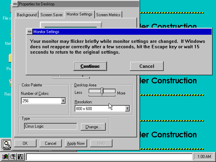The width and height of the screenshot is (216, 162).
Task: Click the Windows Start flag icon
Action: click(5, 157)
